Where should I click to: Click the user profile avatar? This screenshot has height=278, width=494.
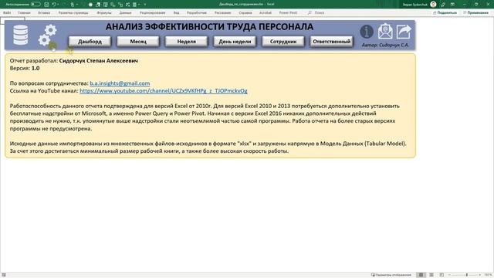pyautogui.click(x=433, y=5)
